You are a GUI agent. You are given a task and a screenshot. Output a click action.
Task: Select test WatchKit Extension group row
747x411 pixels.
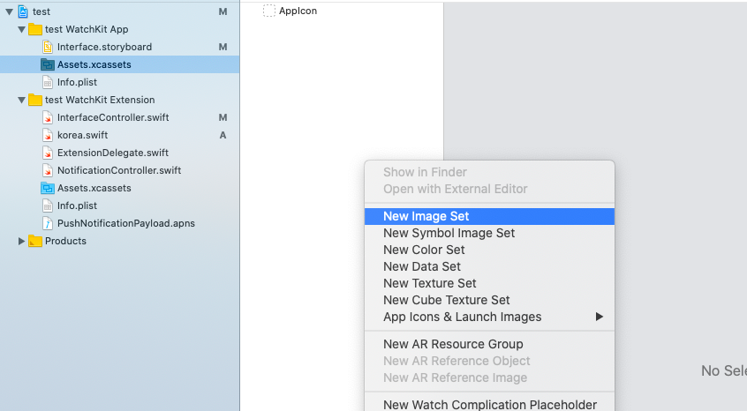119,100
